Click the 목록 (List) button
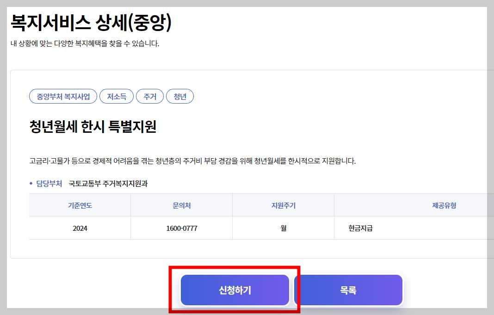494x315 pixels. [348, 290]
